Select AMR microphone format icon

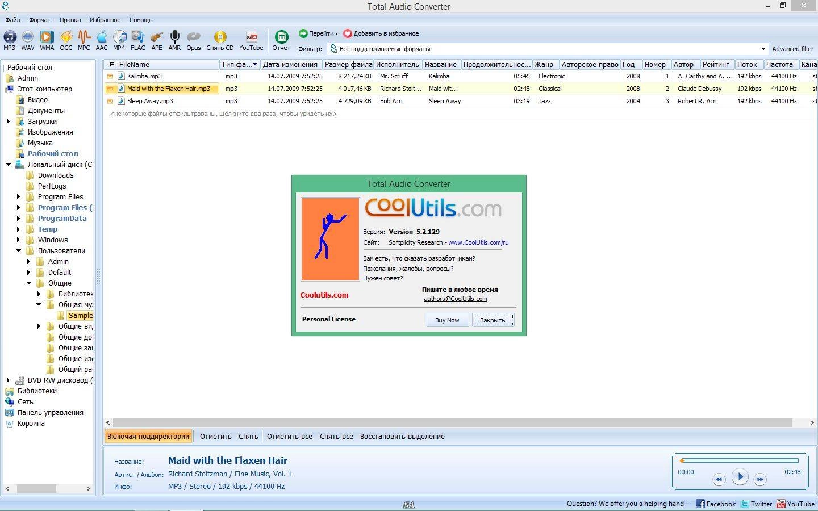(175, 41)
